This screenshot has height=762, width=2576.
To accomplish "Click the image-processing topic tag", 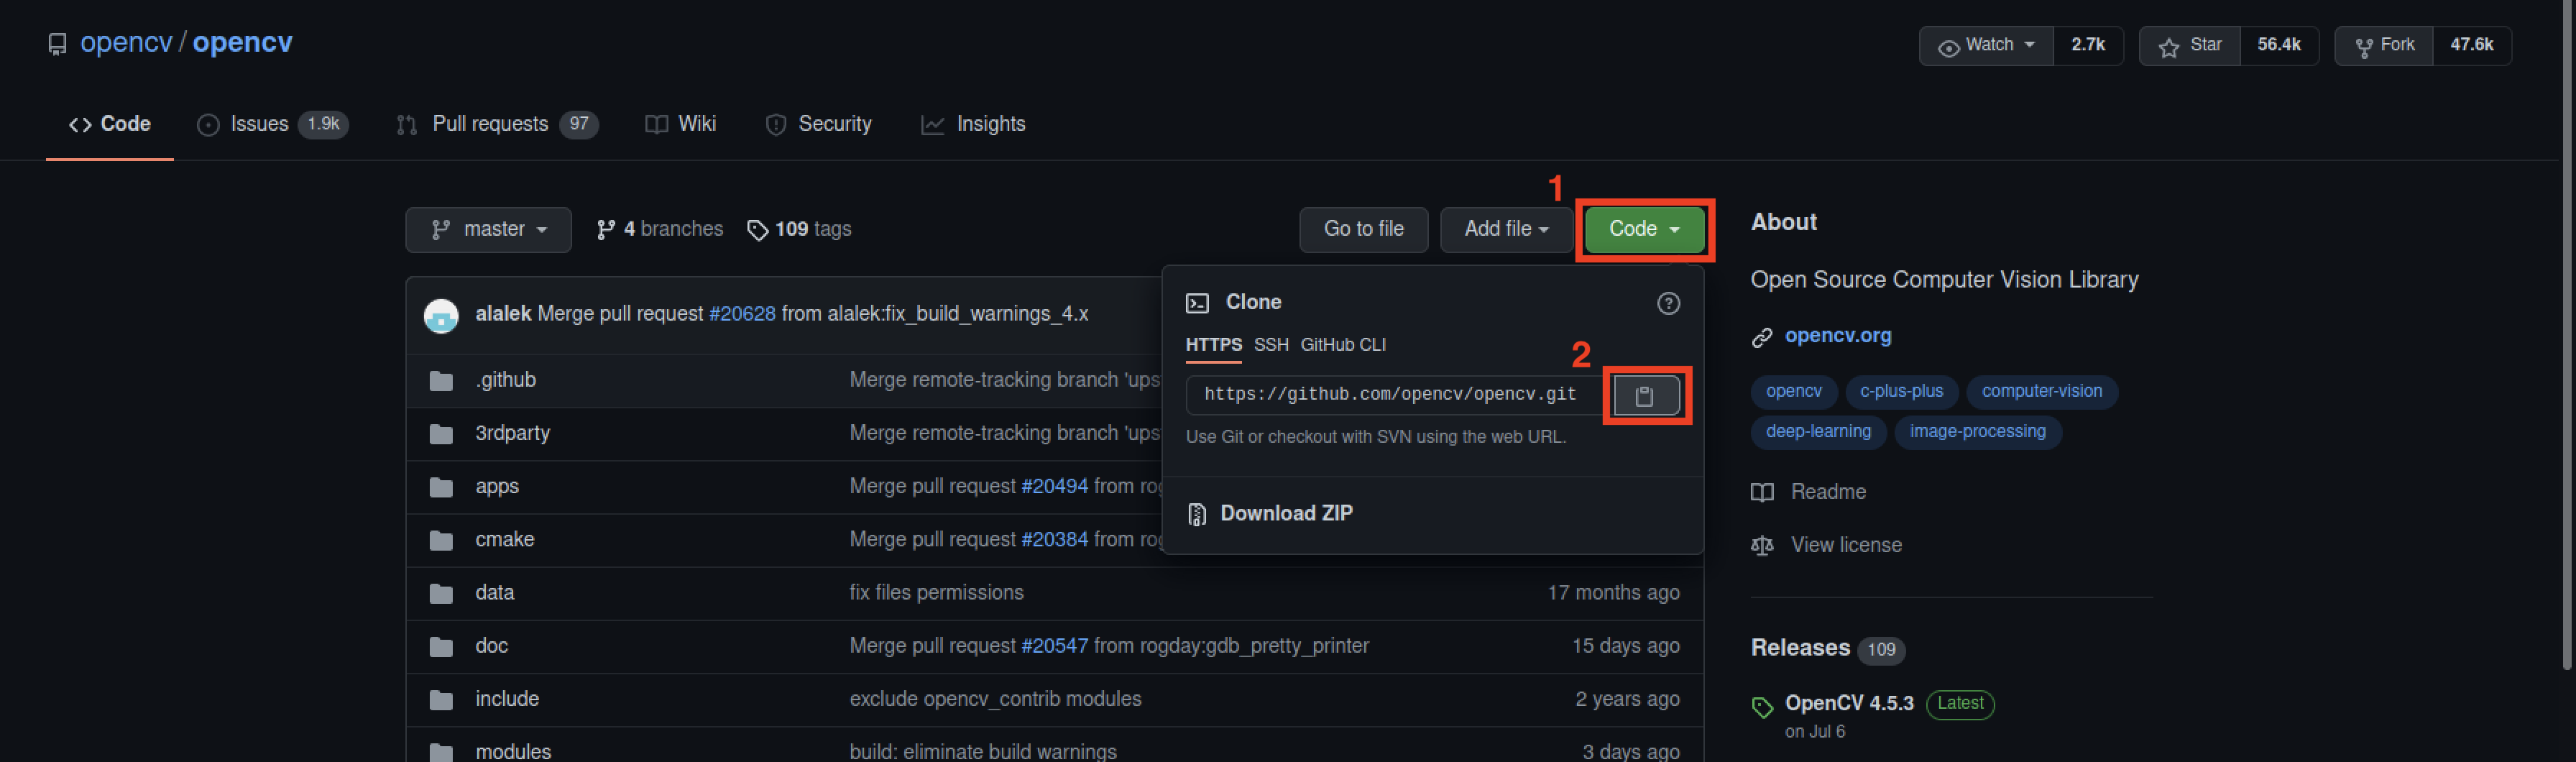I will coord(1977,432).
